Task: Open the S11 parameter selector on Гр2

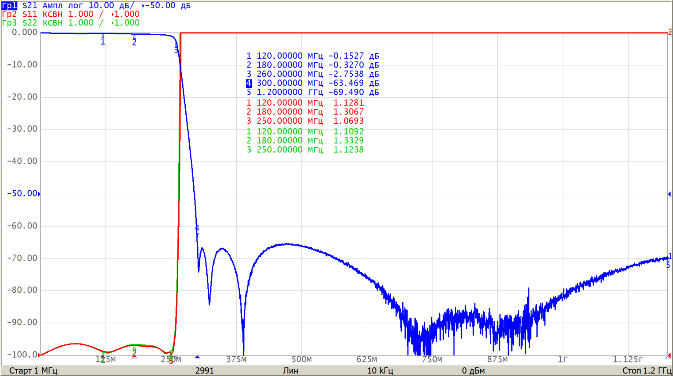Action: point(30,14)
